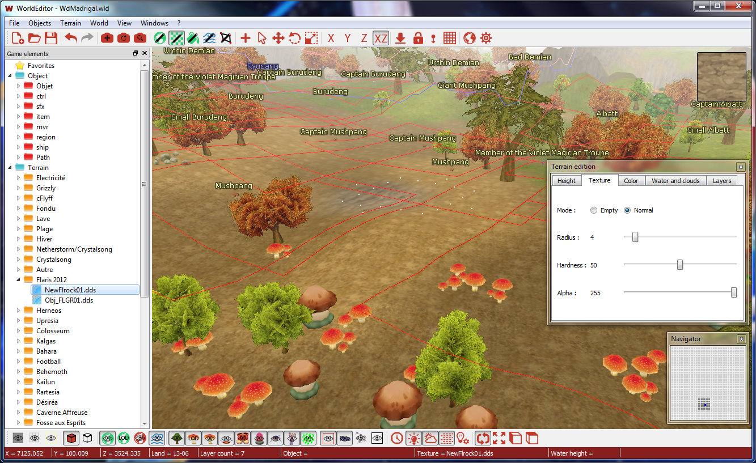
Task: Undo the last action
Action: (71, 38)
